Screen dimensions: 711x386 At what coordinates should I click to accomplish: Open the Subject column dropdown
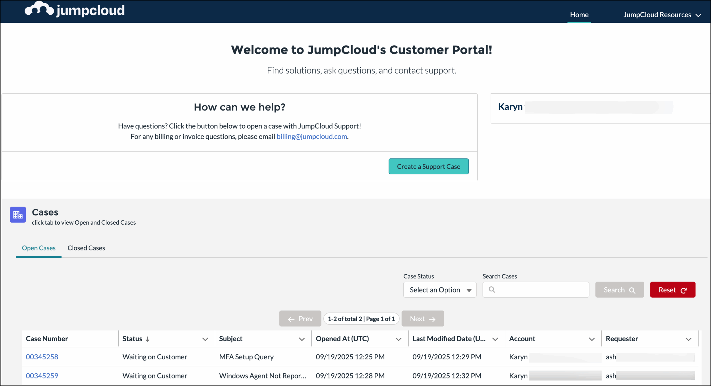coord(302,339)
